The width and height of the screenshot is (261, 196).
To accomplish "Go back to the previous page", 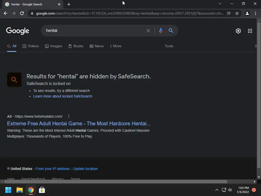I will [6, 13].
